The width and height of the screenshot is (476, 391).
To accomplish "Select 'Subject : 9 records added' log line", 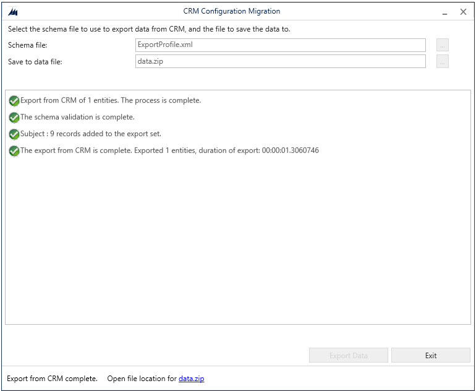I will [91, 134].
